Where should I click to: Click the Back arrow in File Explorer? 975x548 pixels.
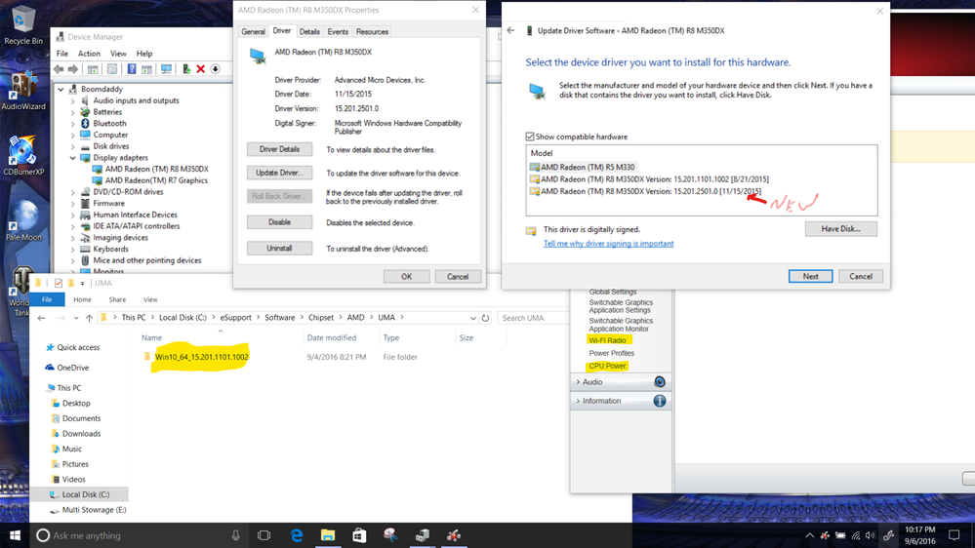point(42,318)
